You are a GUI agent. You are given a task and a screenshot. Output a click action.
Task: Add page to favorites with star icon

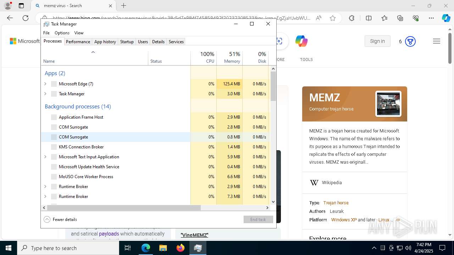point(332,18)
